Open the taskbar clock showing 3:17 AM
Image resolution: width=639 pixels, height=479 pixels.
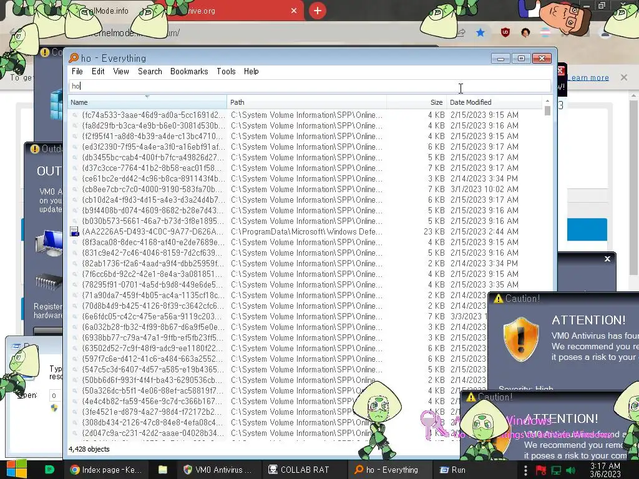(605, 470)
